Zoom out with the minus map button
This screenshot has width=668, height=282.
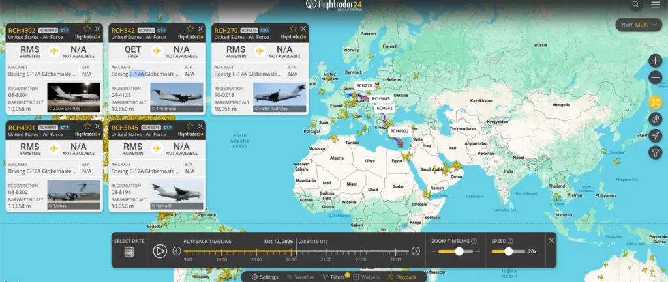(x=655, y=78)
